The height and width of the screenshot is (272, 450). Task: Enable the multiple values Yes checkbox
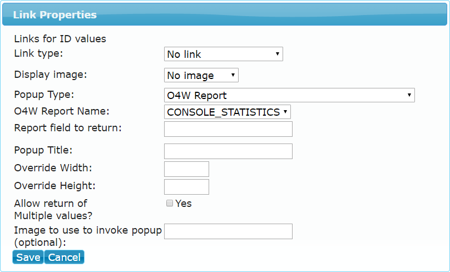pyautogui.click(x=170, y=203)
